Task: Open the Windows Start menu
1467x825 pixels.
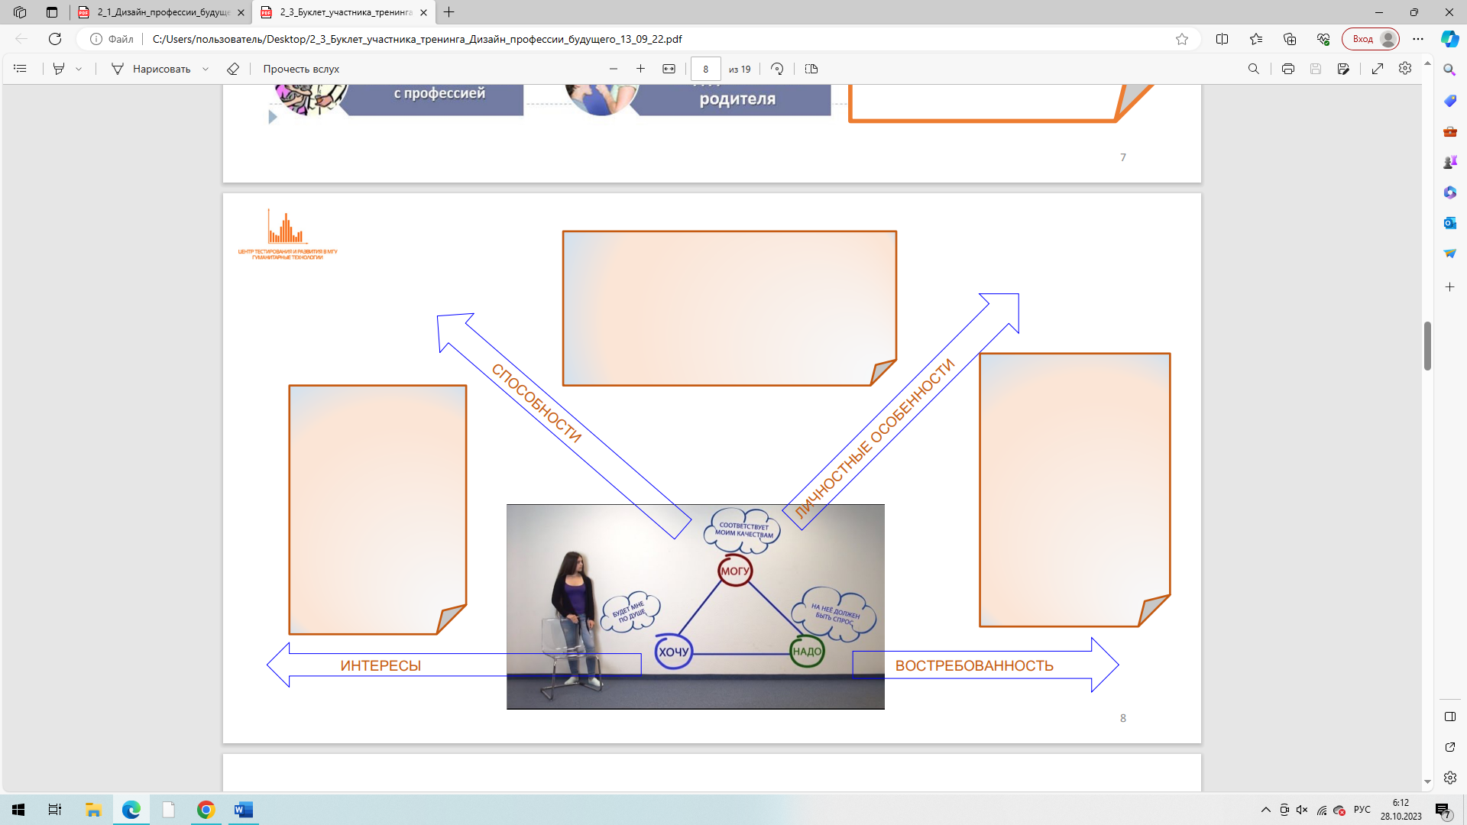Action: pos(18,810)
